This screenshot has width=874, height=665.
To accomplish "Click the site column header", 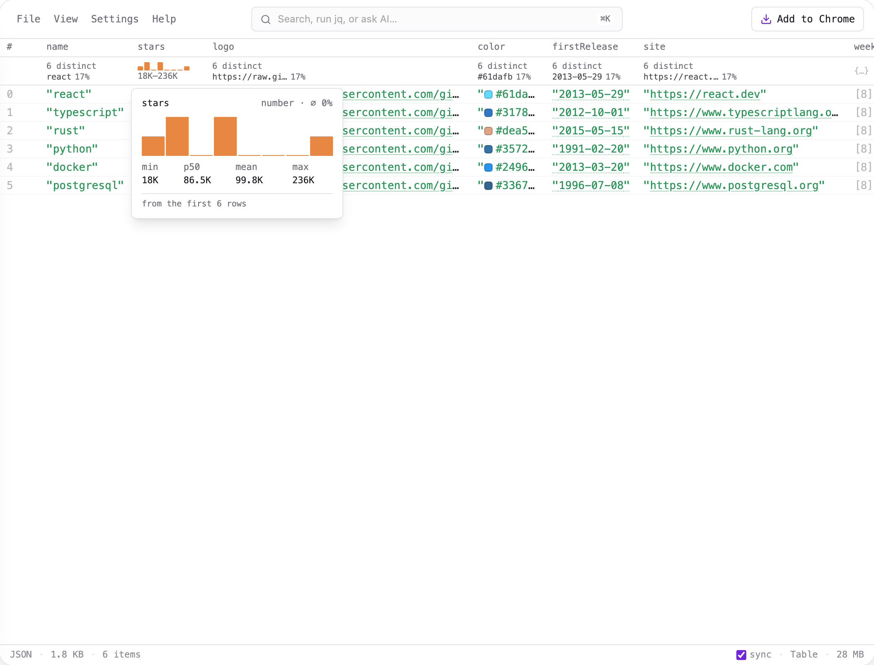I will point(654,47).
